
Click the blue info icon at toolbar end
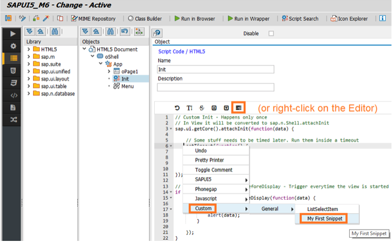(383, 18)
